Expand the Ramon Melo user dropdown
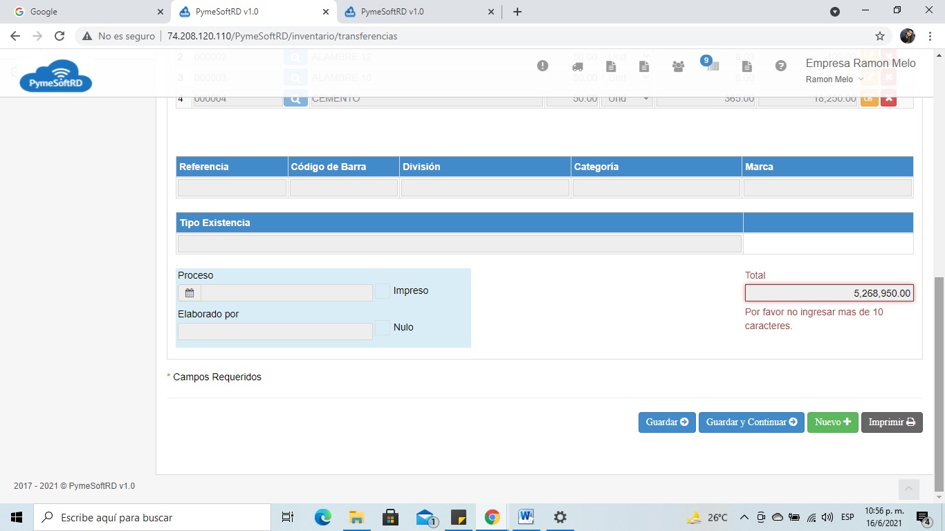This screenshot has height=531, width=945. (x=835, y=80)
